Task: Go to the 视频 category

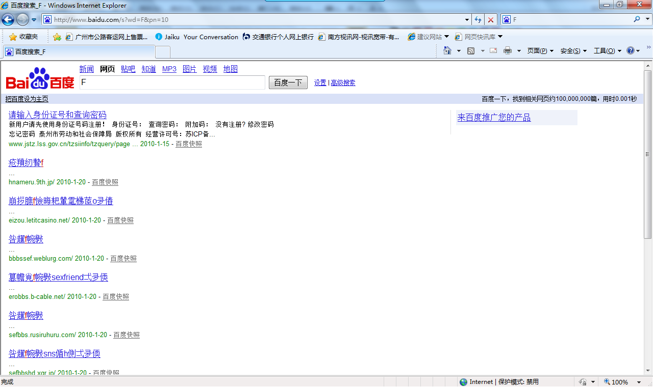Action: pyautogui.click(x=210, y=69)
